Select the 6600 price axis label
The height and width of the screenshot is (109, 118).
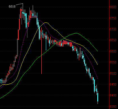tap(113, 51)
